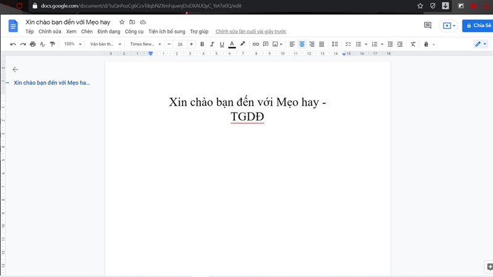Expand numbered list options arrow
The image size is (493, 277).
click(x=382, y=44)
